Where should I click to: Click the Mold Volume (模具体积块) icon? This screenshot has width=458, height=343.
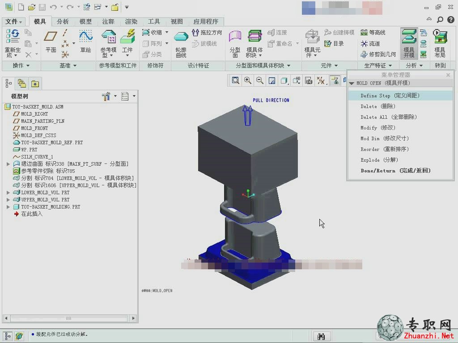(x=254, y=36)
